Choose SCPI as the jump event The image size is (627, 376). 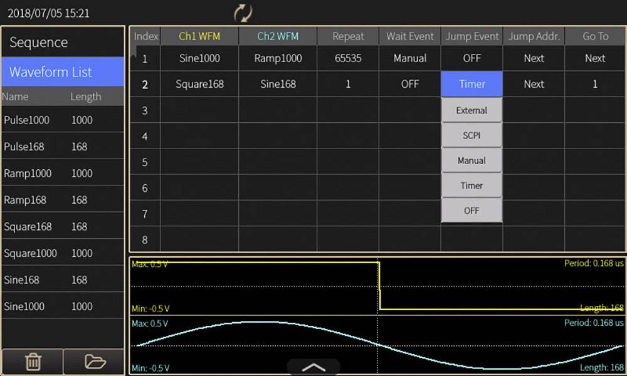472,135
